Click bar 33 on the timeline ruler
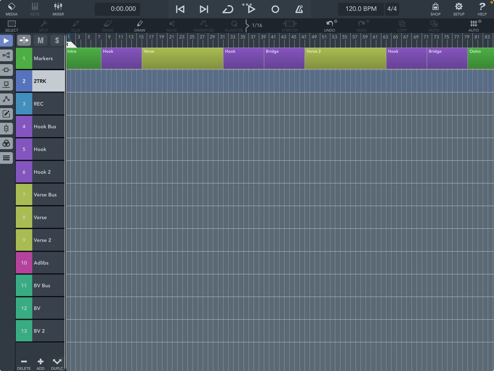The width and height of the screenshot is (494, 371). coord(233,37)
